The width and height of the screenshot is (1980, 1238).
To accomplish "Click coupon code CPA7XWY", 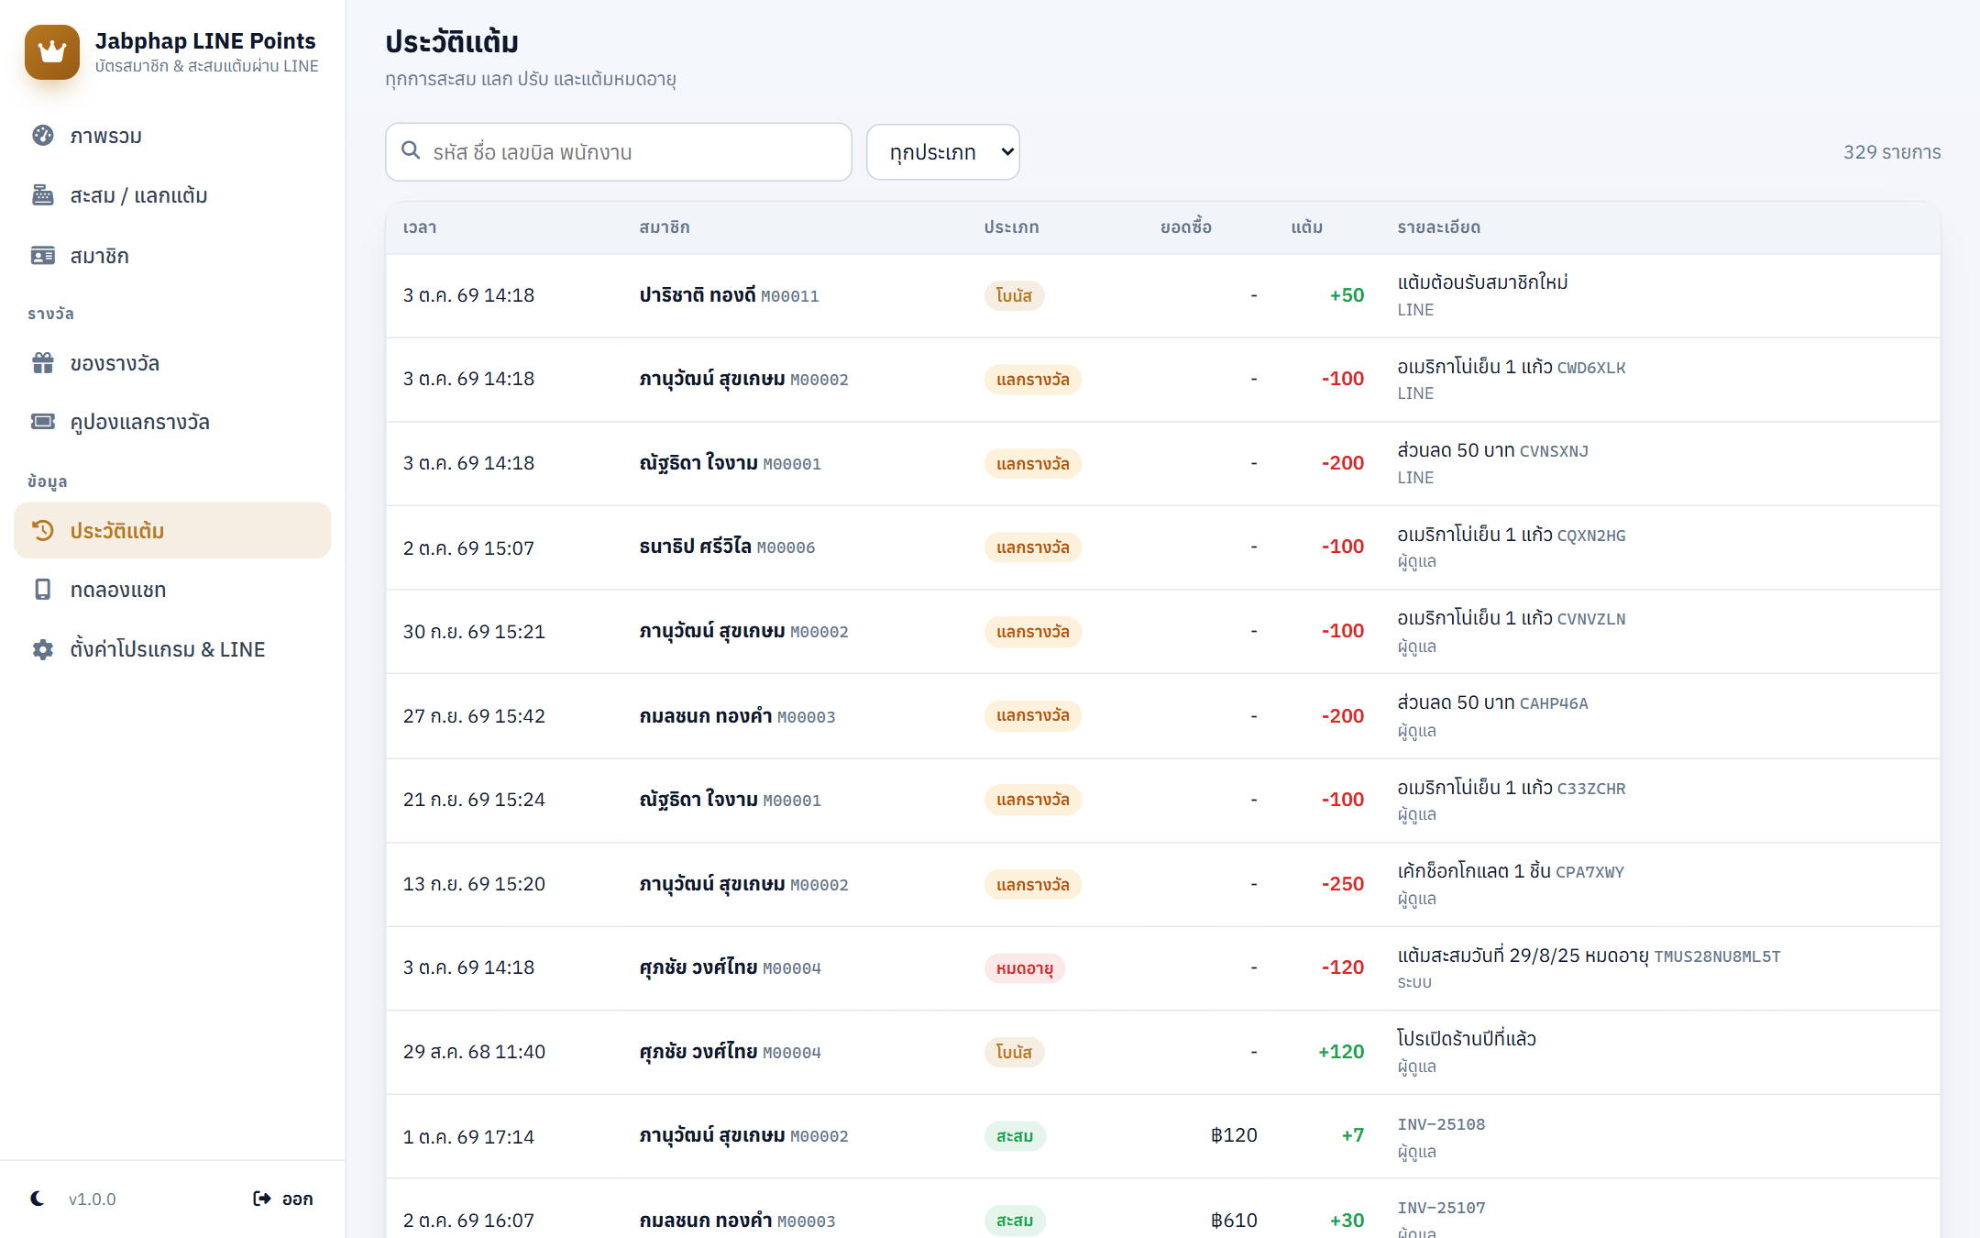I will coord(1589,872).
